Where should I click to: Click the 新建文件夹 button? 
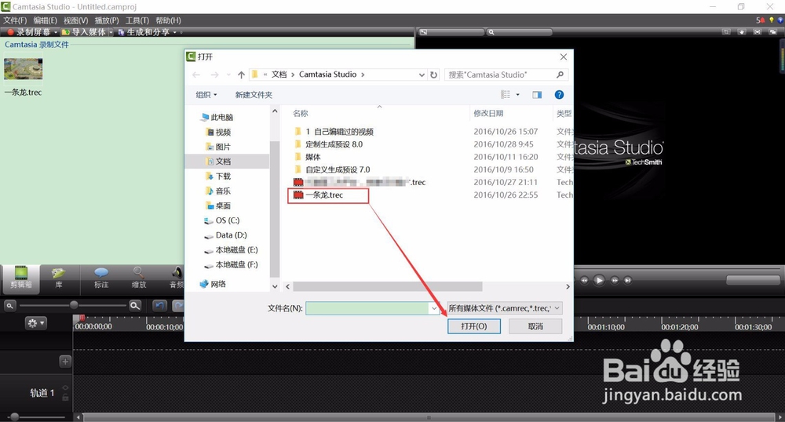click(254, 94)
